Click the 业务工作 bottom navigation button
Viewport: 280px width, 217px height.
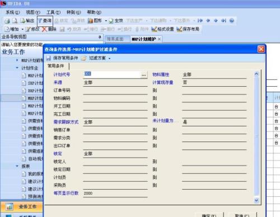coord(22,206)
